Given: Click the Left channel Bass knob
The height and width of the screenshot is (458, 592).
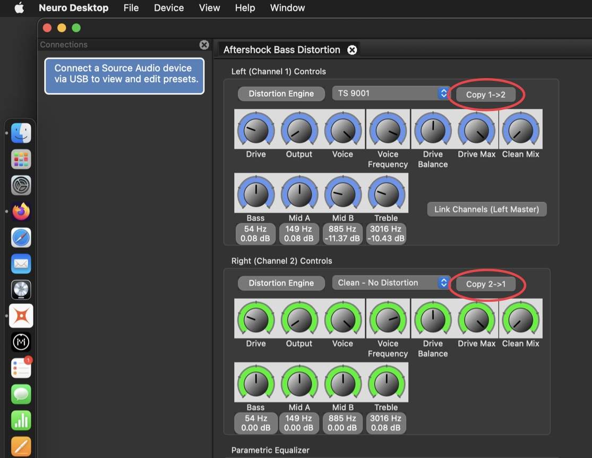Looking at the screenshot, I should click(x=256, y=193).
